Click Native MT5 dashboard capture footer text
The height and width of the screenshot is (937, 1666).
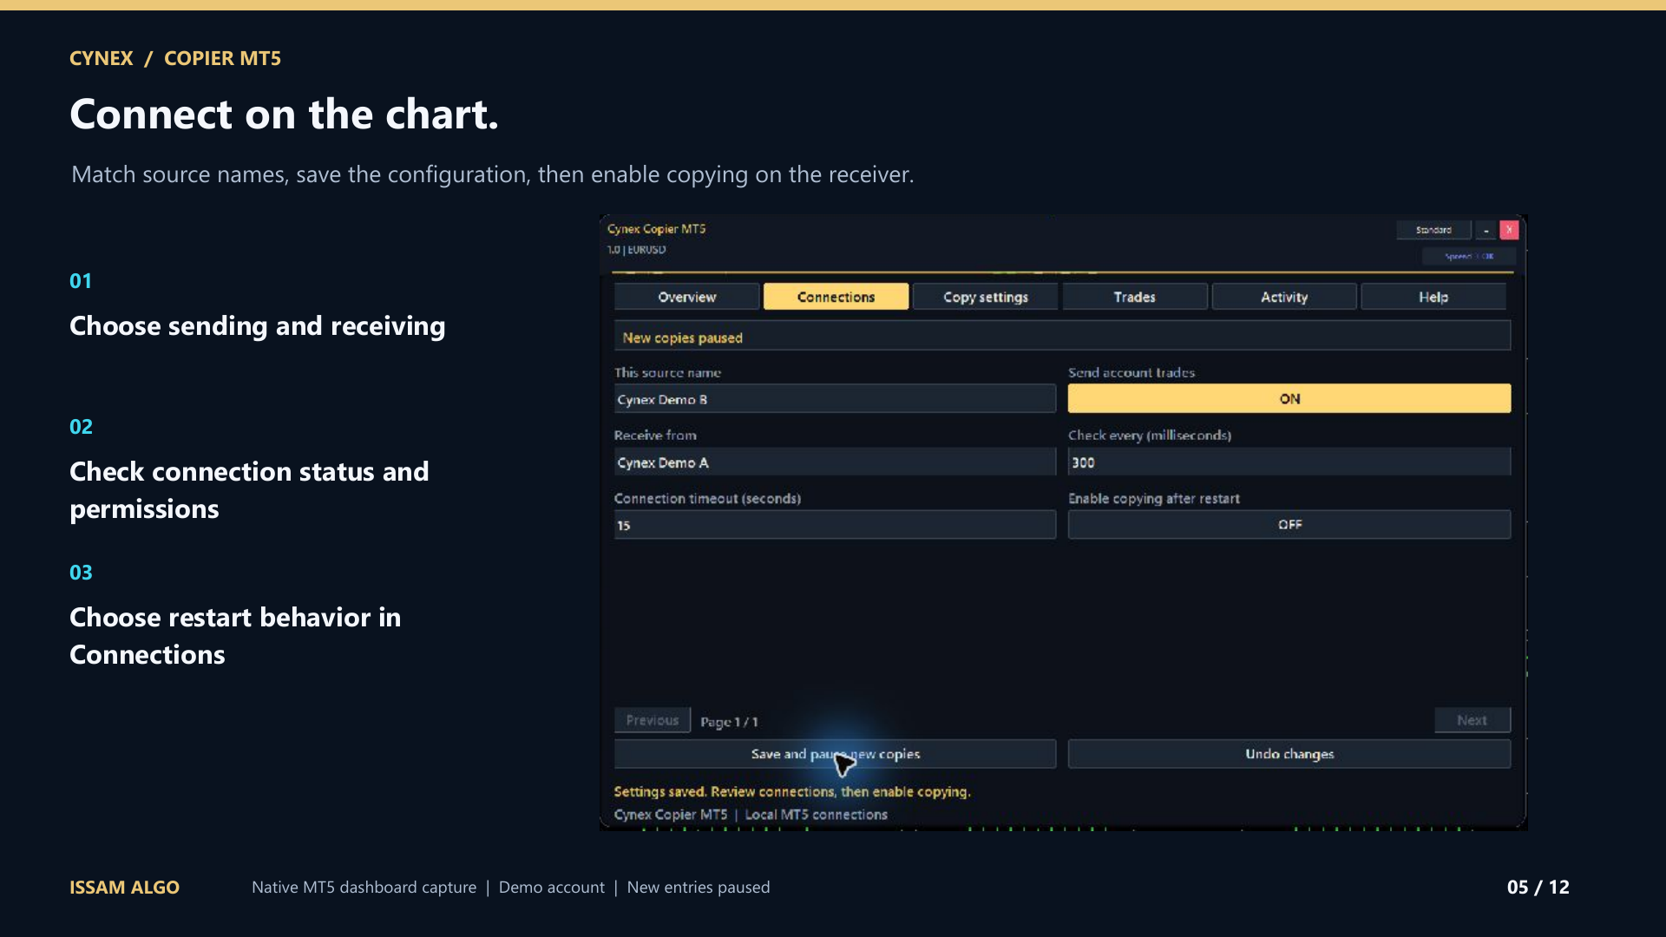pyautogui.click(x=364, y=887)
